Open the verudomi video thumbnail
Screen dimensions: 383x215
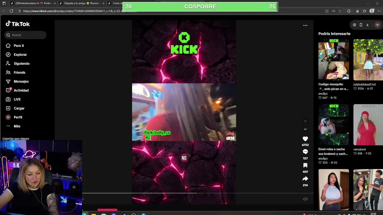tap(368, 125)
